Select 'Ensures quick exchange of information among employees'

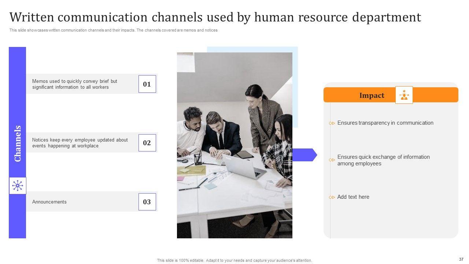[x=384, y=160]
